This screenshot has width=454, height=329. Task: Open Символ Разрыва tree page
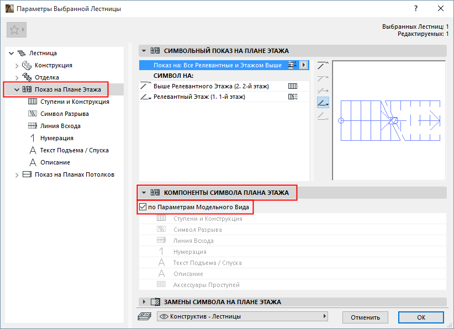click(x=65, y=114)
